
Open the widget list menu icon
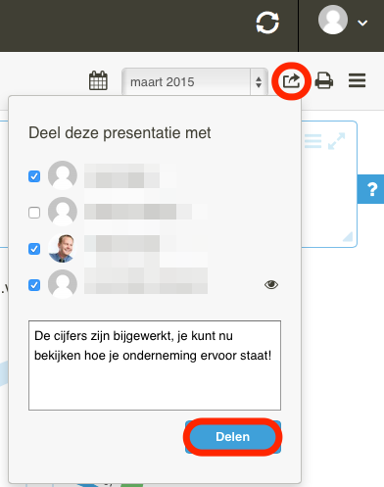312,141
